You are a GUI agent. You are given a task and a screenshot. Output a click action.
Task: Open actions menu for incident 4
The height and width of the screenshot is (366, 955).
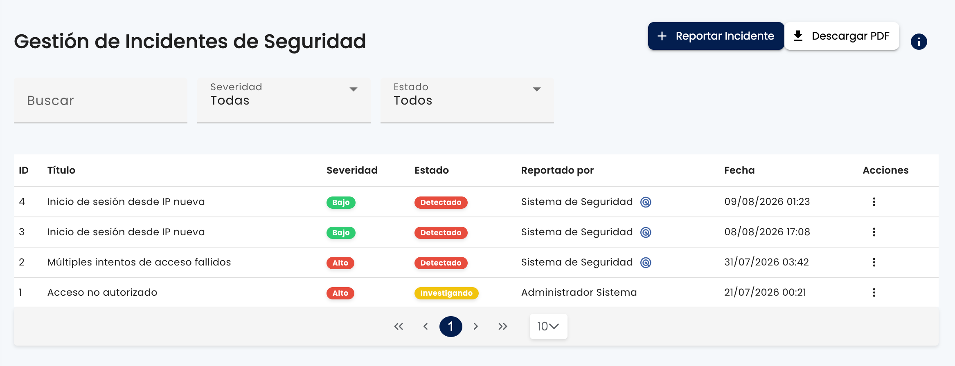pyautogui.click(x=874, y=202)
